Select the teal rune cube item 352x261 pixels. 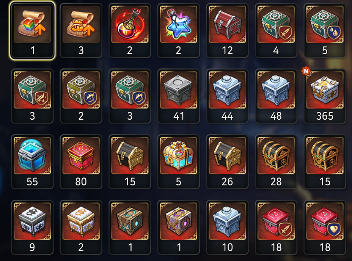coord(130,227)
